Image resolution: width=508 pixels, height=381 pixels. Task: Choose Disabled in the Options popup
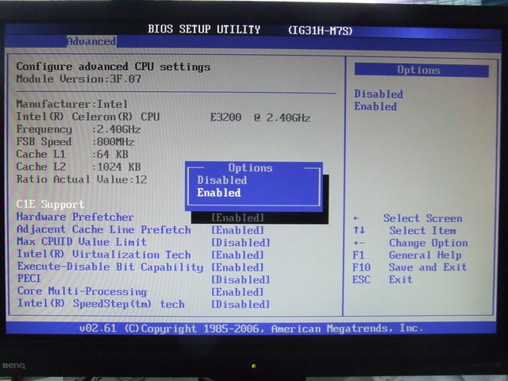(x=222, y=180)
